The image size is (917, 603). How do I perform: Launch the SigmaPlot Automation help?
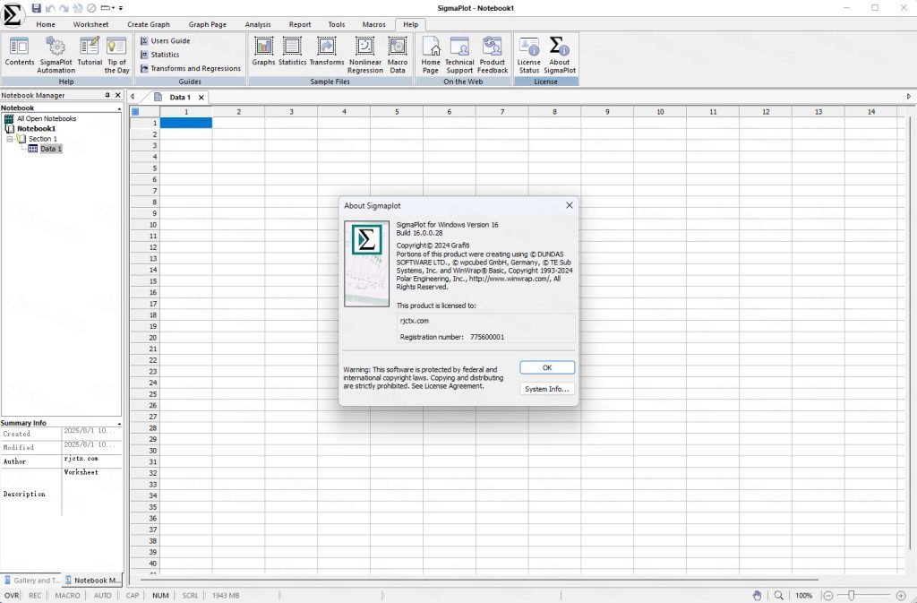(56, 55)
